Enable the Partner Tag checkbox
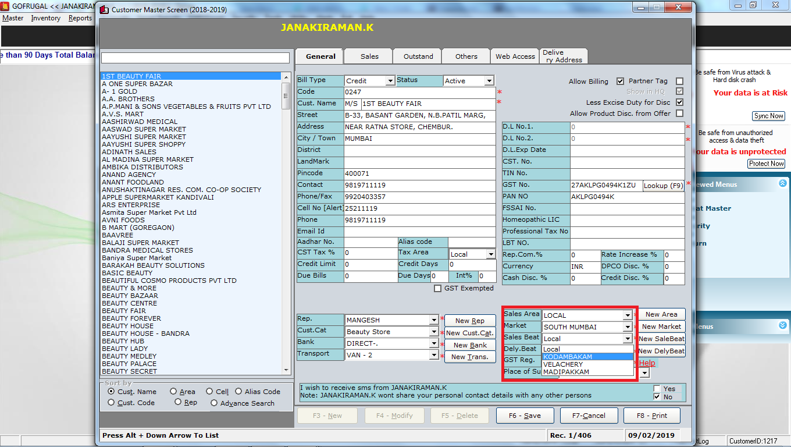The image size is (791, 447). (x=679, y=81)
